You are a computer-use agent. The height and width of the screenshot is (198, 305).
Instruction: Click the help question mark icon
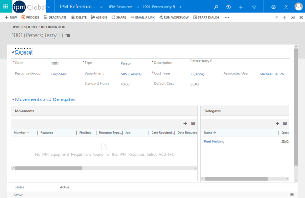286,7
